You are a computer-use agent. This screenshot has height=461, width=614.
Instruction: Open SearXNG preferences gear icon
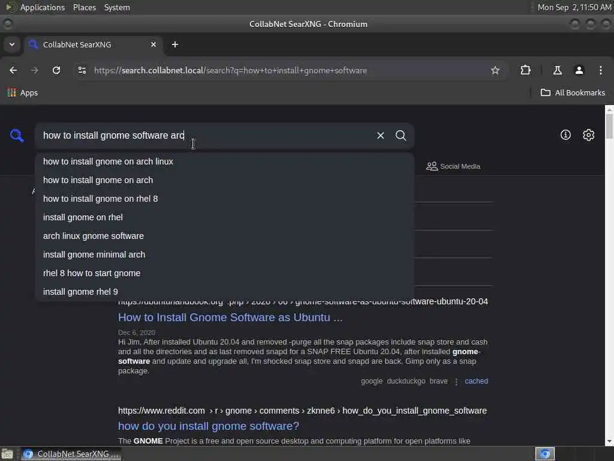coord(588,135)
